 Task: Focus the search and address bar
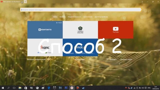tap(80, 10)
